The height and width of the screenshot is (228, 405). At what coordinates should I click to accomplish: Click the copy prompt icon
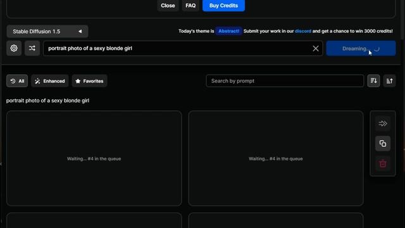point(383,144)
